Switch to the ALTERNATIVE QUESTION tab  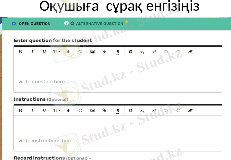pos(97,24)
